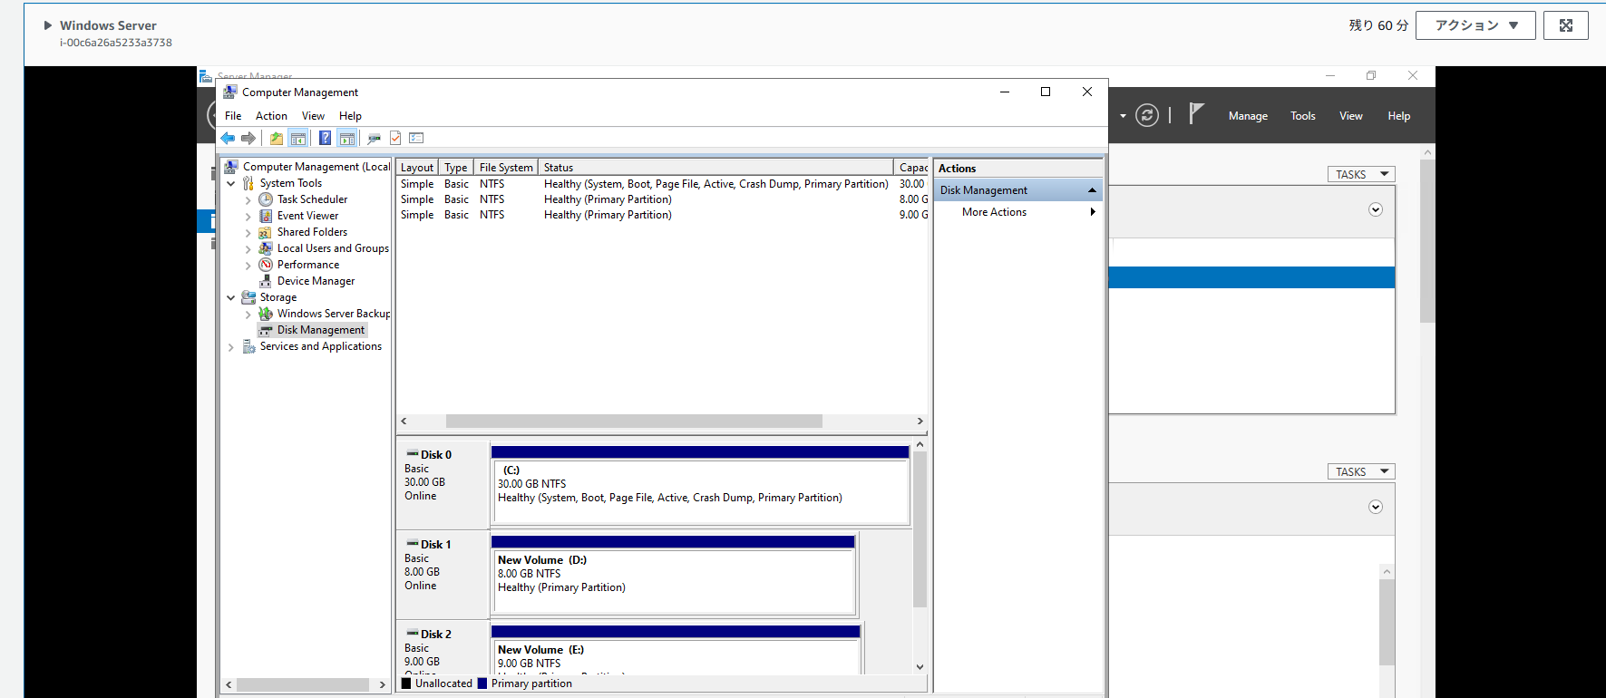Open Server Manager's Manage menu
1606x698 pixels.
pyautogui.click(x=1248, y=116)
